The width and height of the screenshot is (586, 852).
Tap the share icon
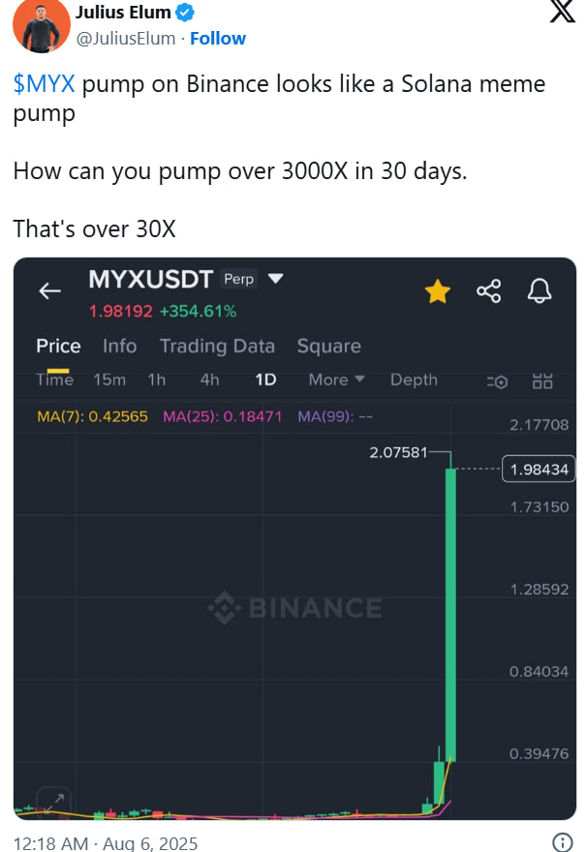click(489, 290)
